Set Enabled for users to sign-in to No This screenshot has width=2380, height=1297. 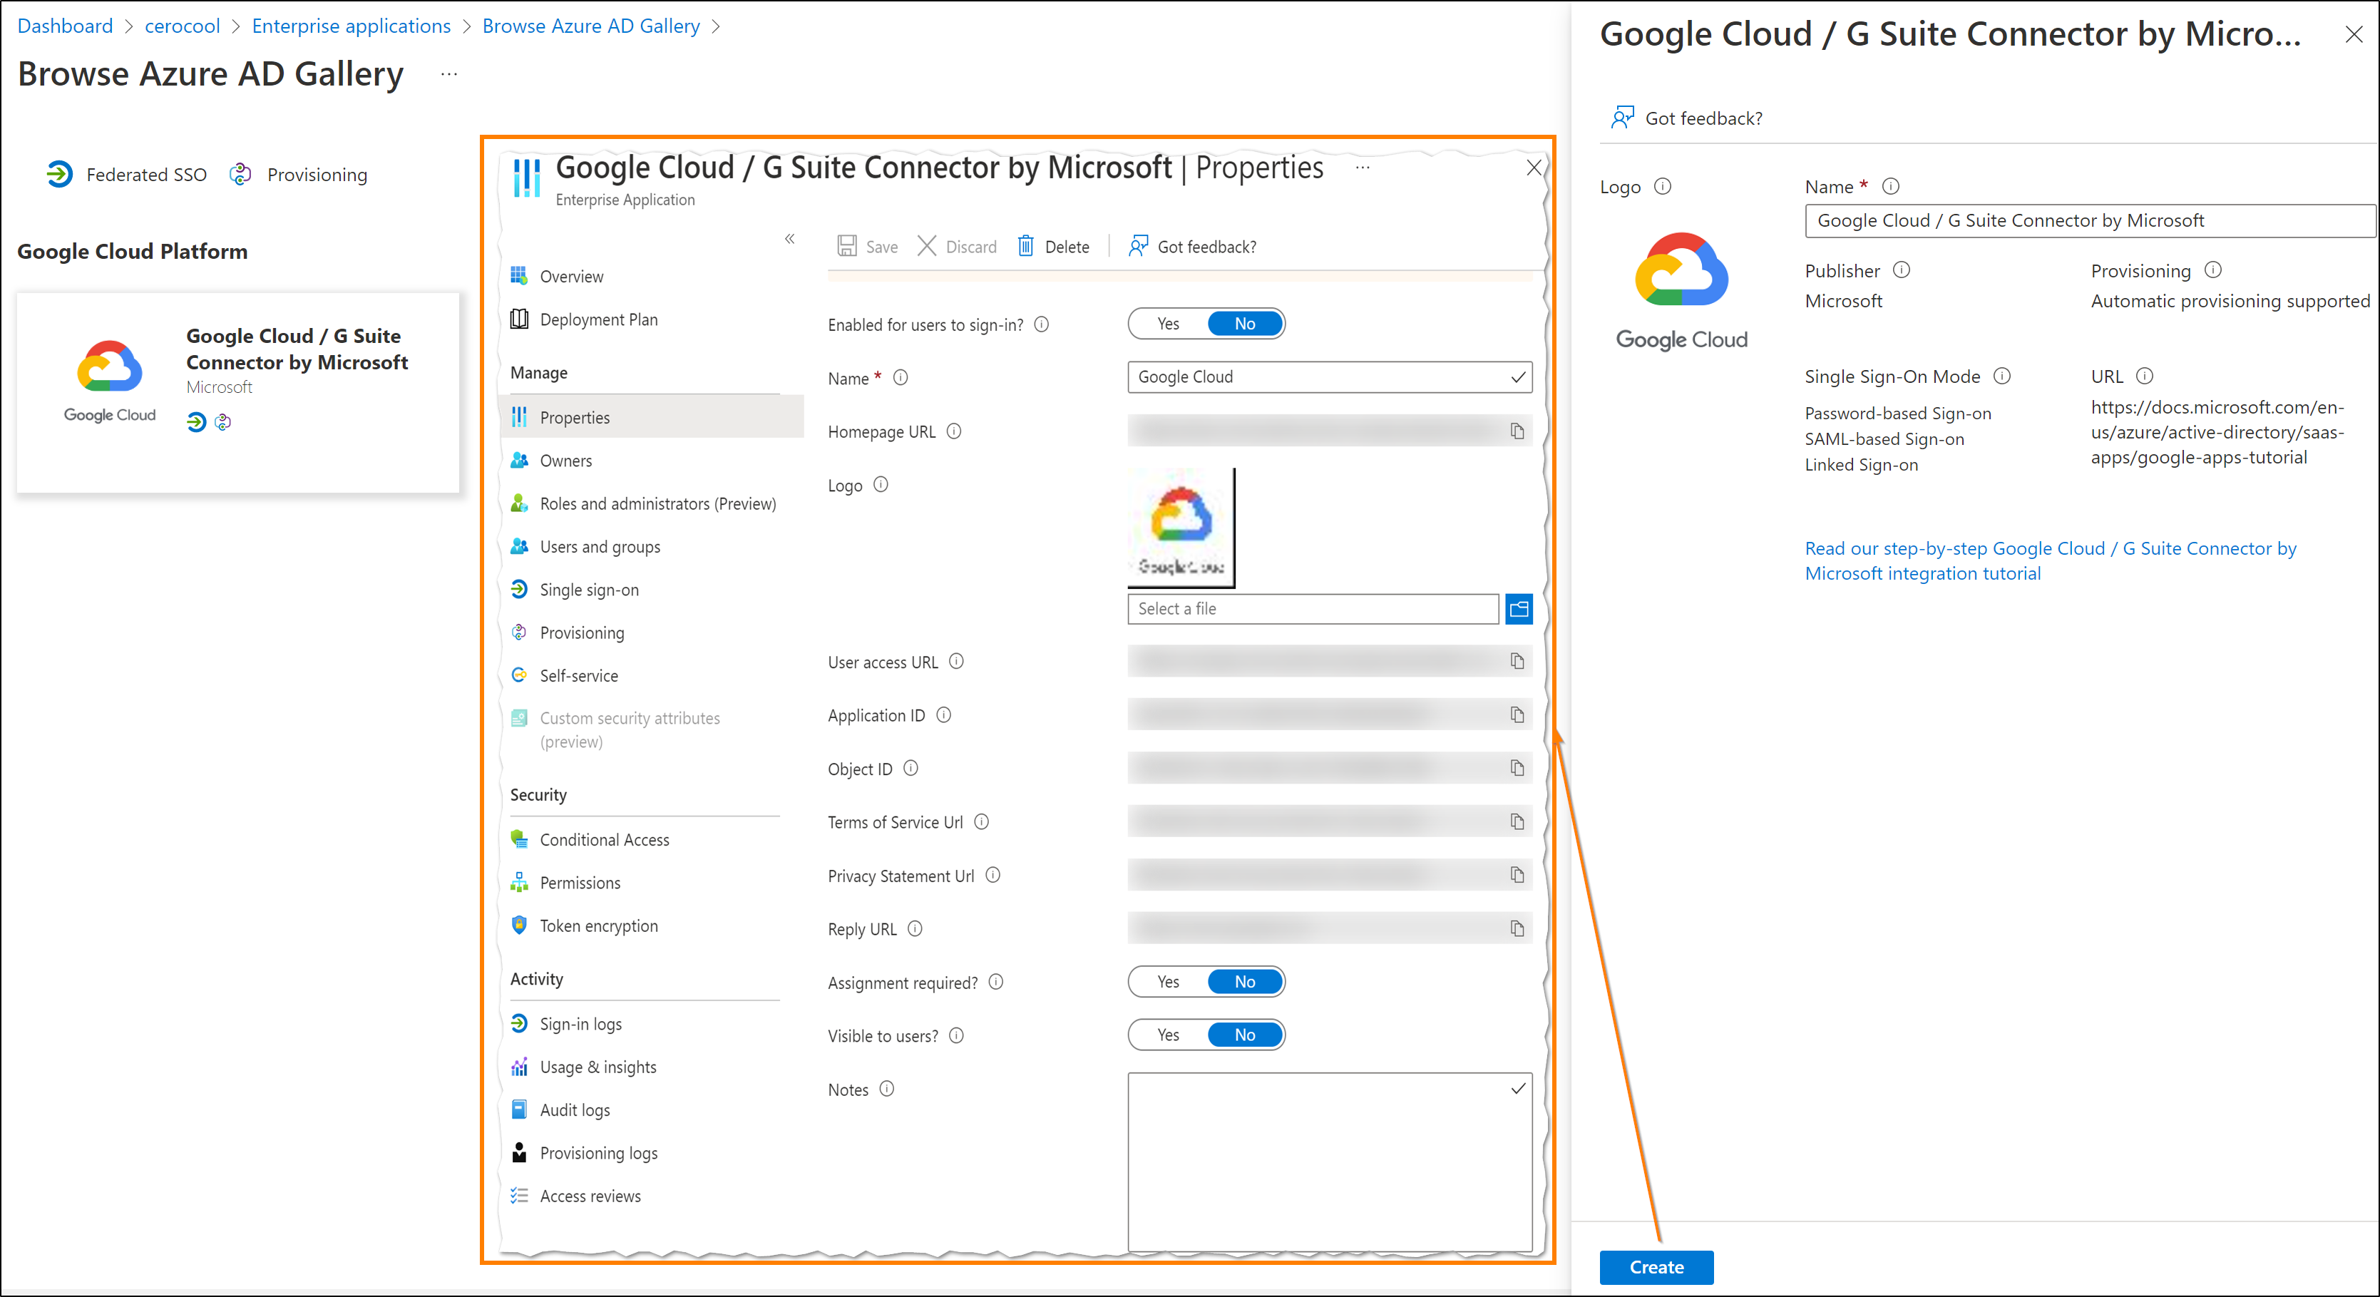pos(1244,323)
